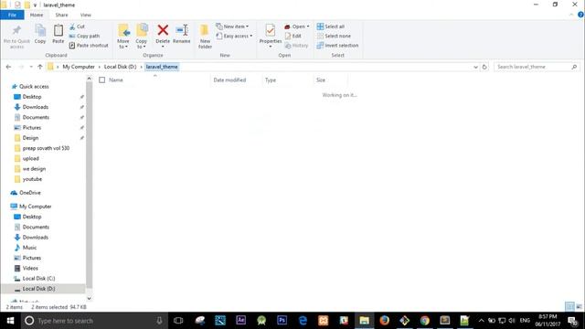Open the we design folder
585x329 pixels.
[x=34, y=169]
